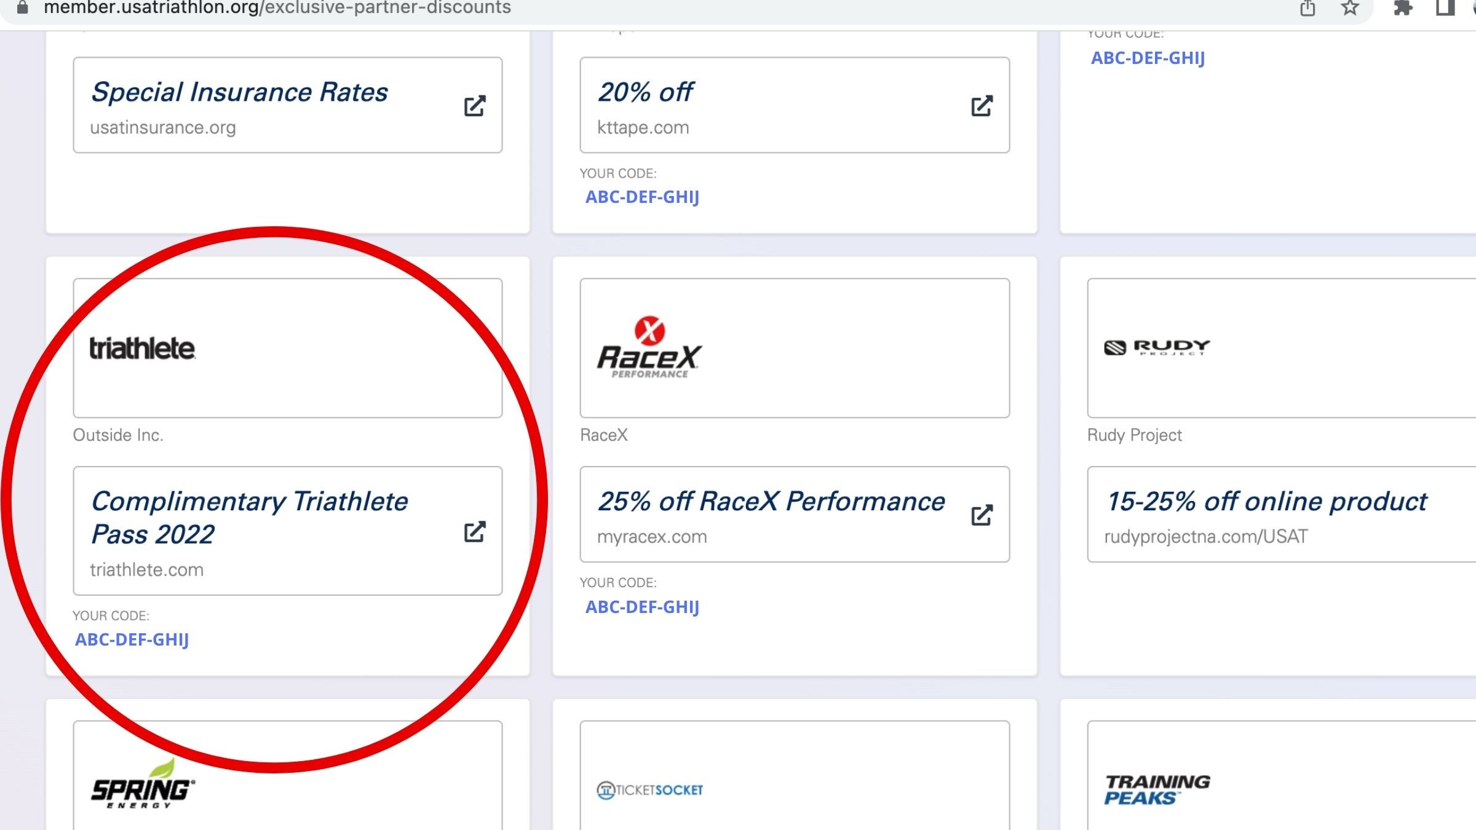Copy the code under the triathlete.com offer
The height and width of the screenshot is (830, 1476).
coord(132,639)
